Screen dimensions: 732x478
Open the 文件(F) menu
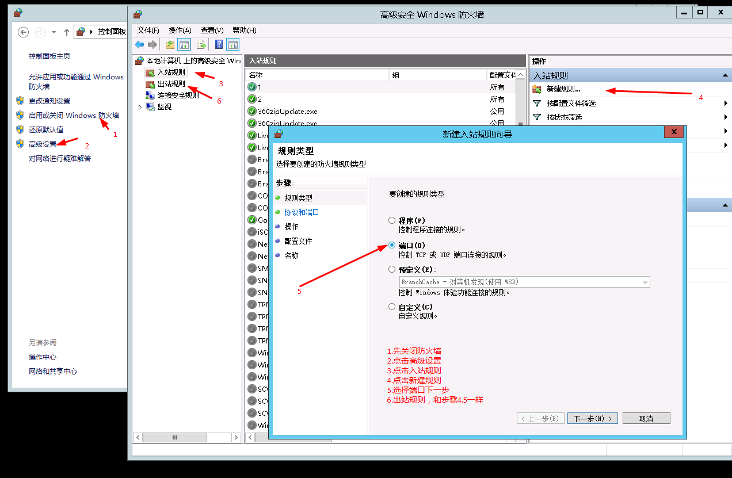(148, 30)
